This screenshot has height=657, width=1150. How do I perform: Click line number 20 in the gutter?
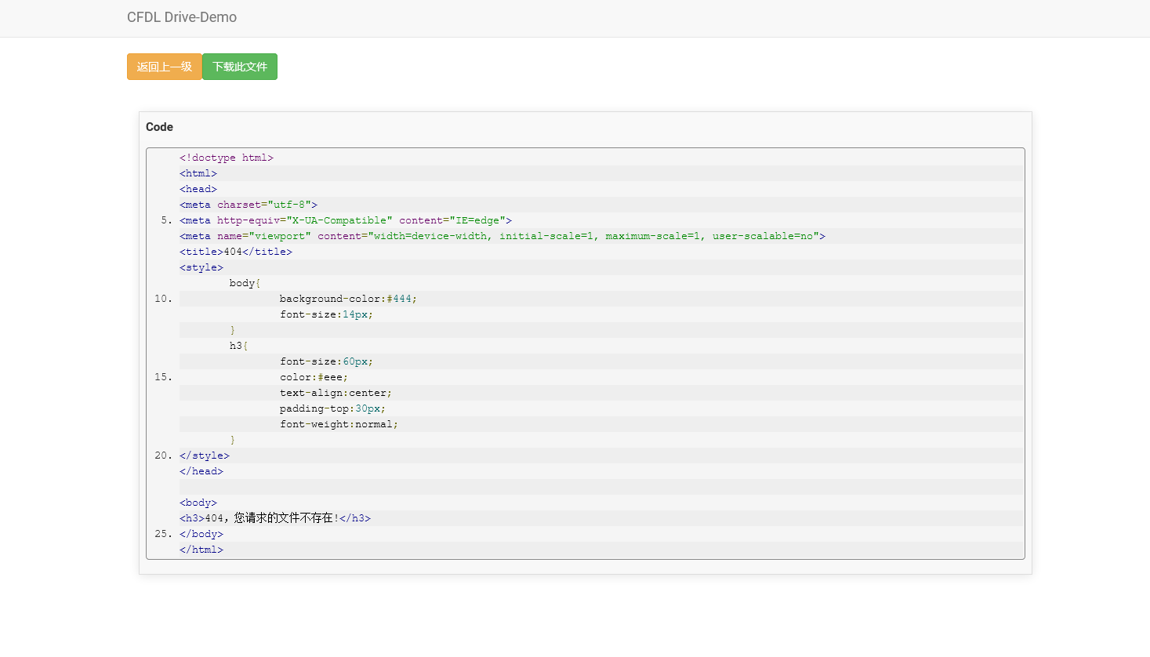(163, 456)
